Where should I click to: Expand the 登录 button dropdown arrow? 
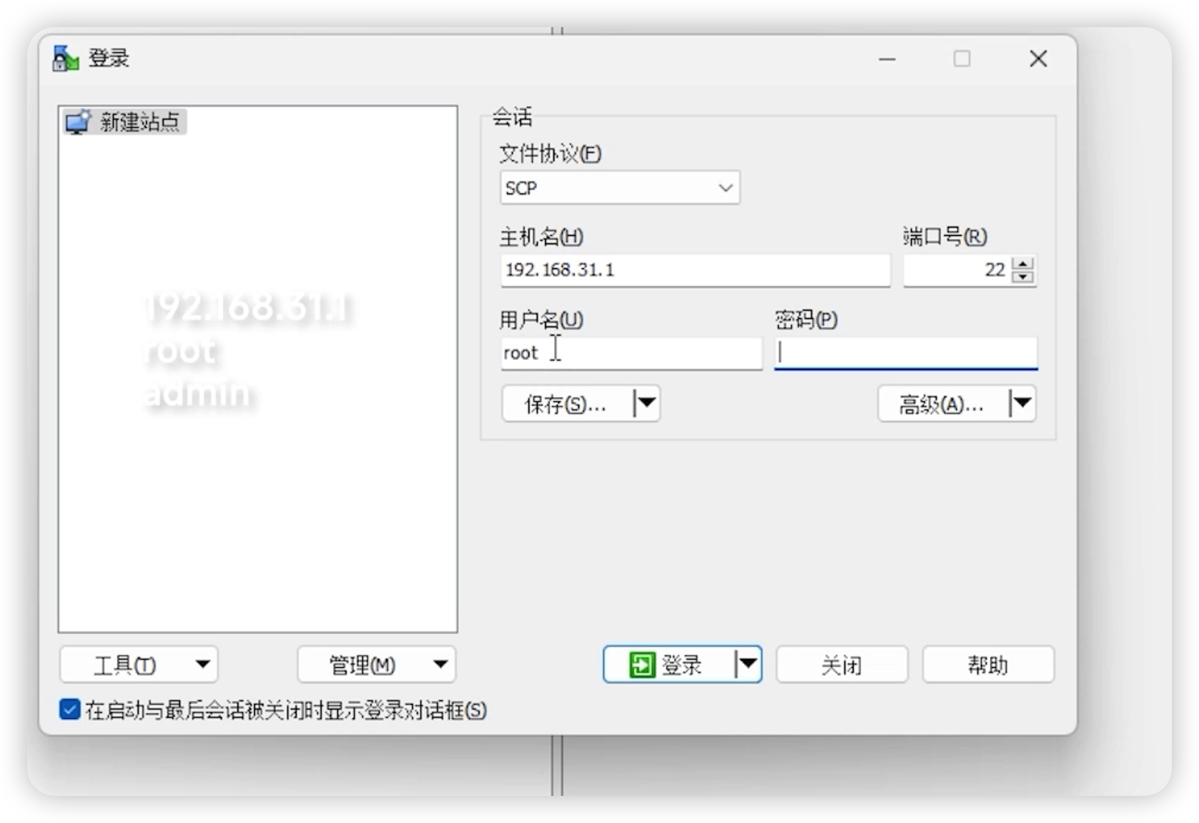pos(748,665)
